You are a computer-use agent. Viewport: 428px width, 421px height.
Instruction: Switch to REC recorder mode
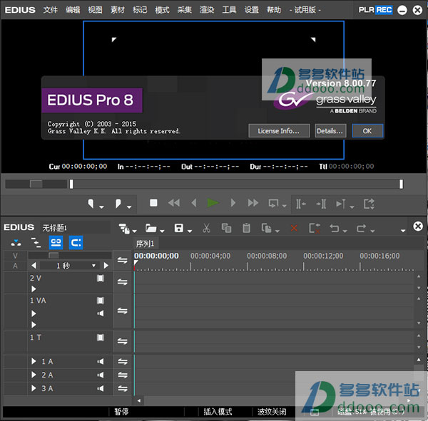384,10
